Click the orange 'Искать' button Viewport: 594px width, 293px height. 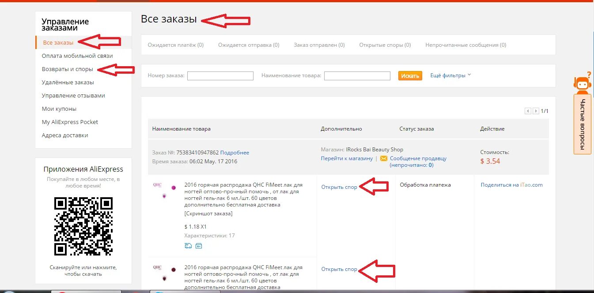coord(410,76)
